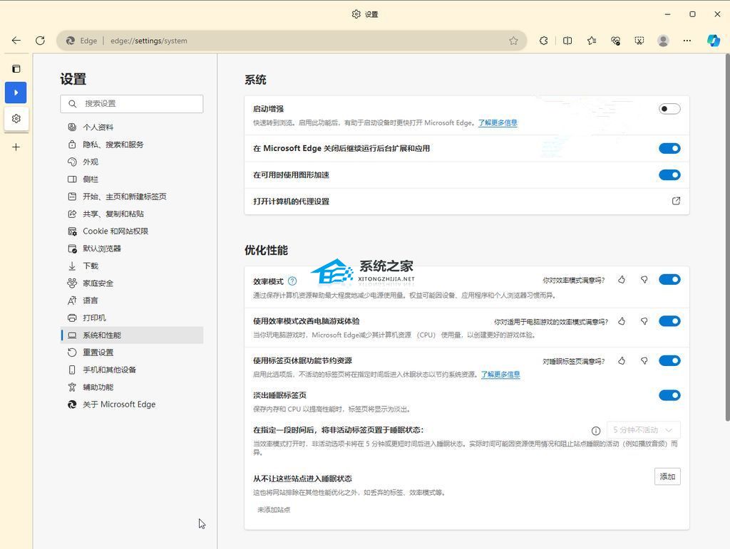Add this page to favorites star icon
The height and width of the screenshot is (549, 730).
click(513, 41)
